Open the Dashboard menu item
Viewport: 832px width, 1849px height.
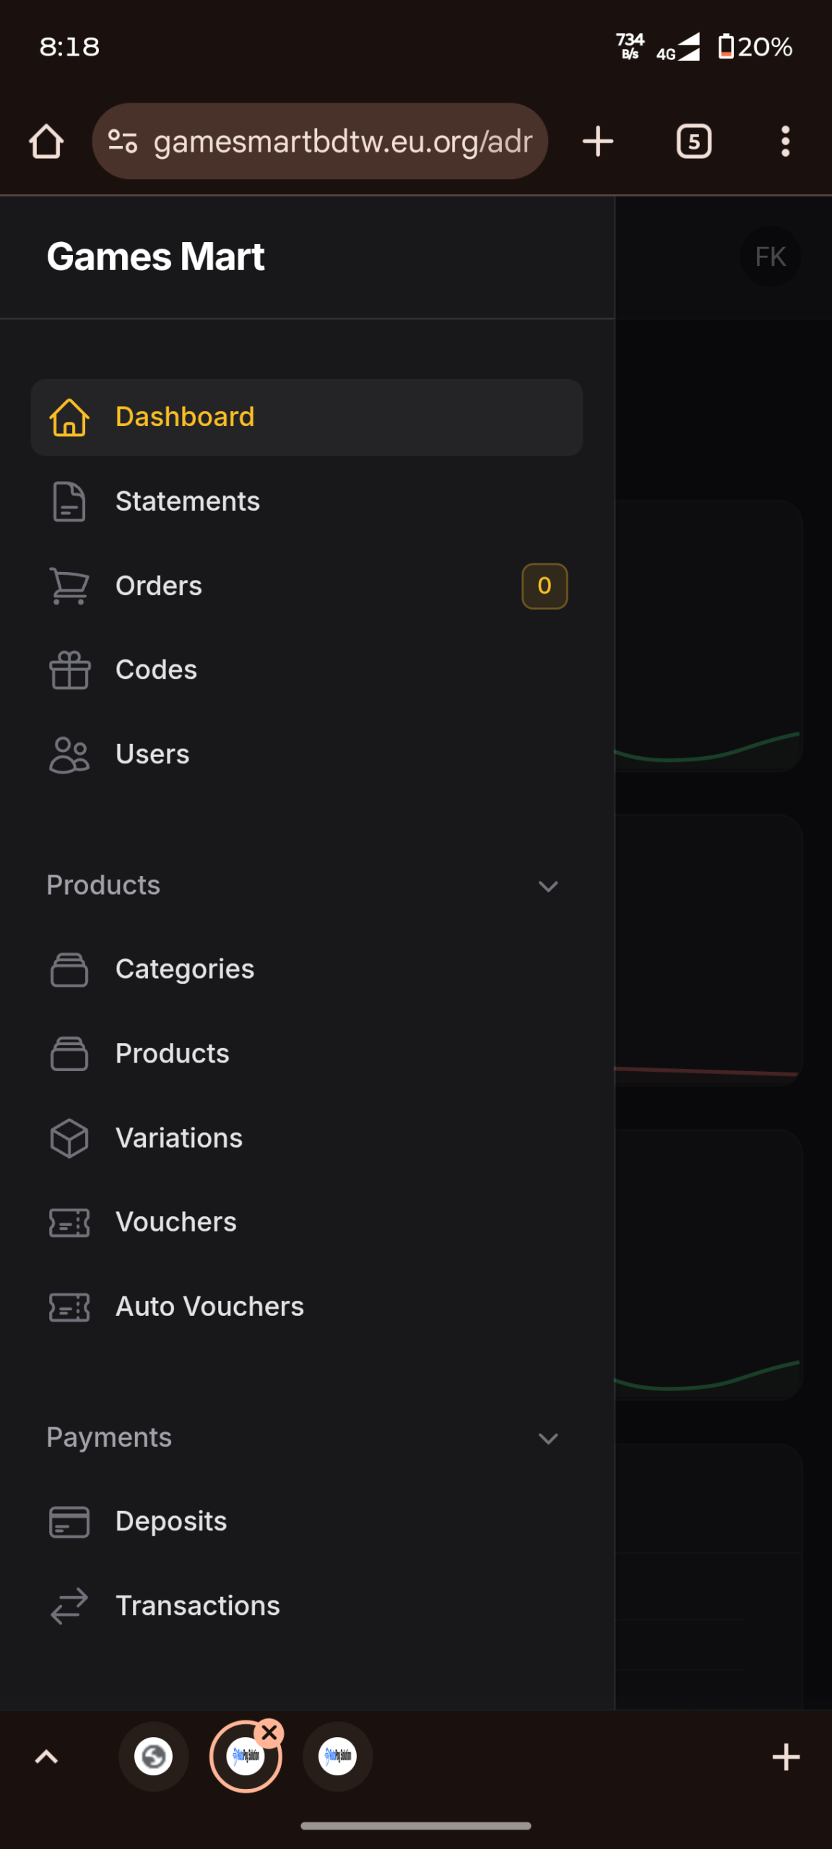(x=185, y=417)
